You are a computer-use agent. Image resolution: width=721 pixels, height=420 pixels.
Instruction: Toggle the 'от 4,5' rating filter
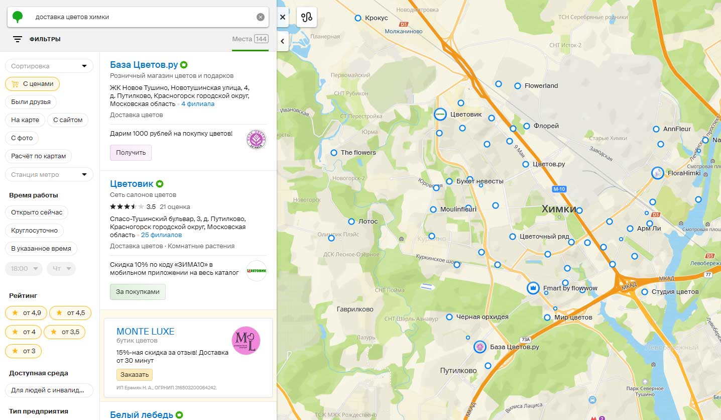pyautogui.click(x=70, y=313)
